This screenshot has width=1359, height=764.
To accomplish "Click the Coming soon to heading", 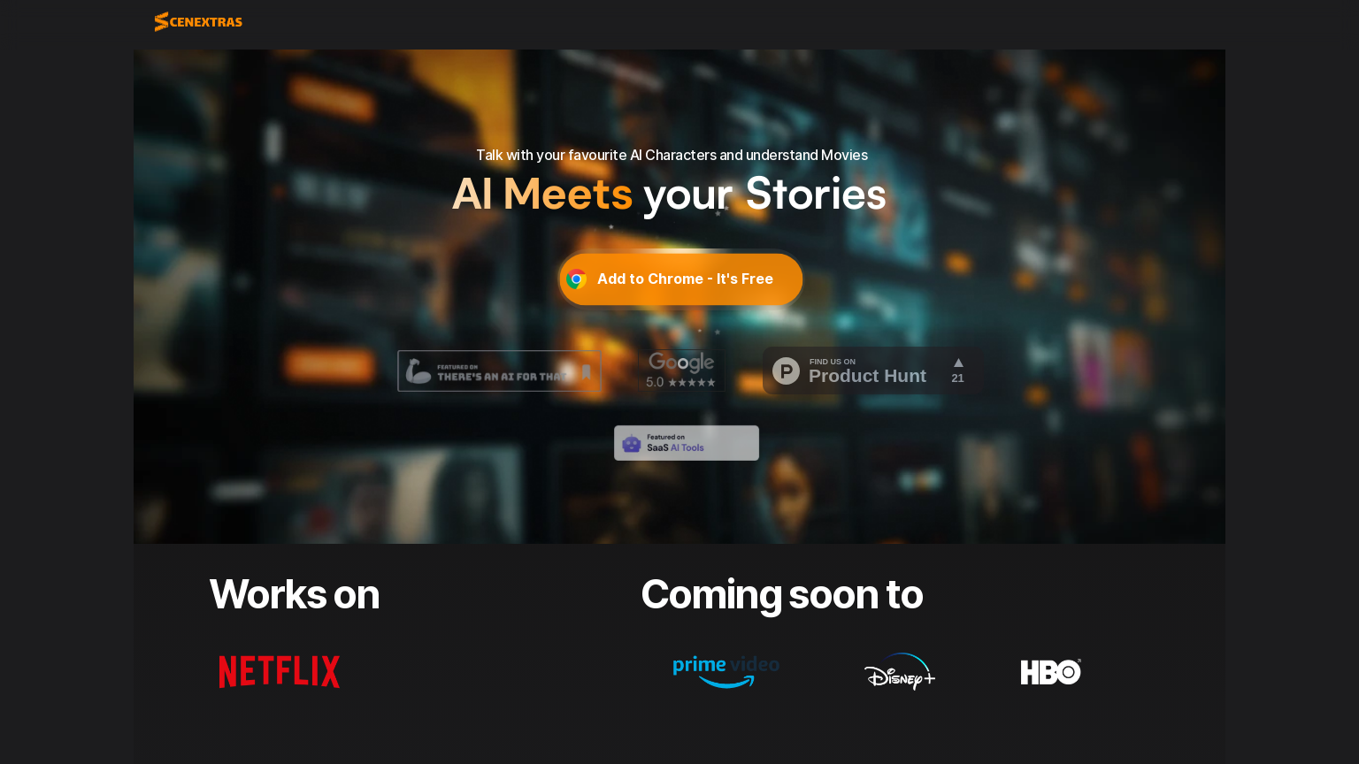I will tap(781, 594).
